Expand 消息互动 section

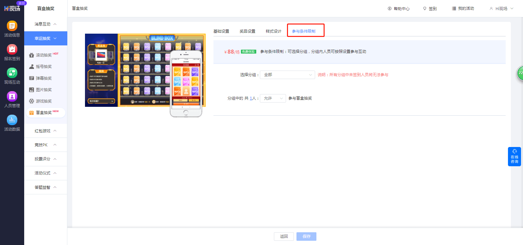(46, 24)
